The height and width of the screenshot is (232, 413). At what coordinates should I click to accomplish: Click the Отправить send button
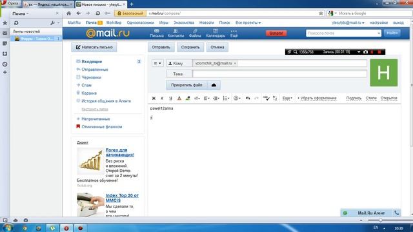click(161, 47)
